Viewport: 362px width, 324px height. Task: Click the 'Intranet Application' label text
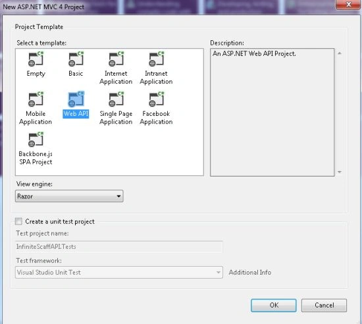tap(156, 78)
